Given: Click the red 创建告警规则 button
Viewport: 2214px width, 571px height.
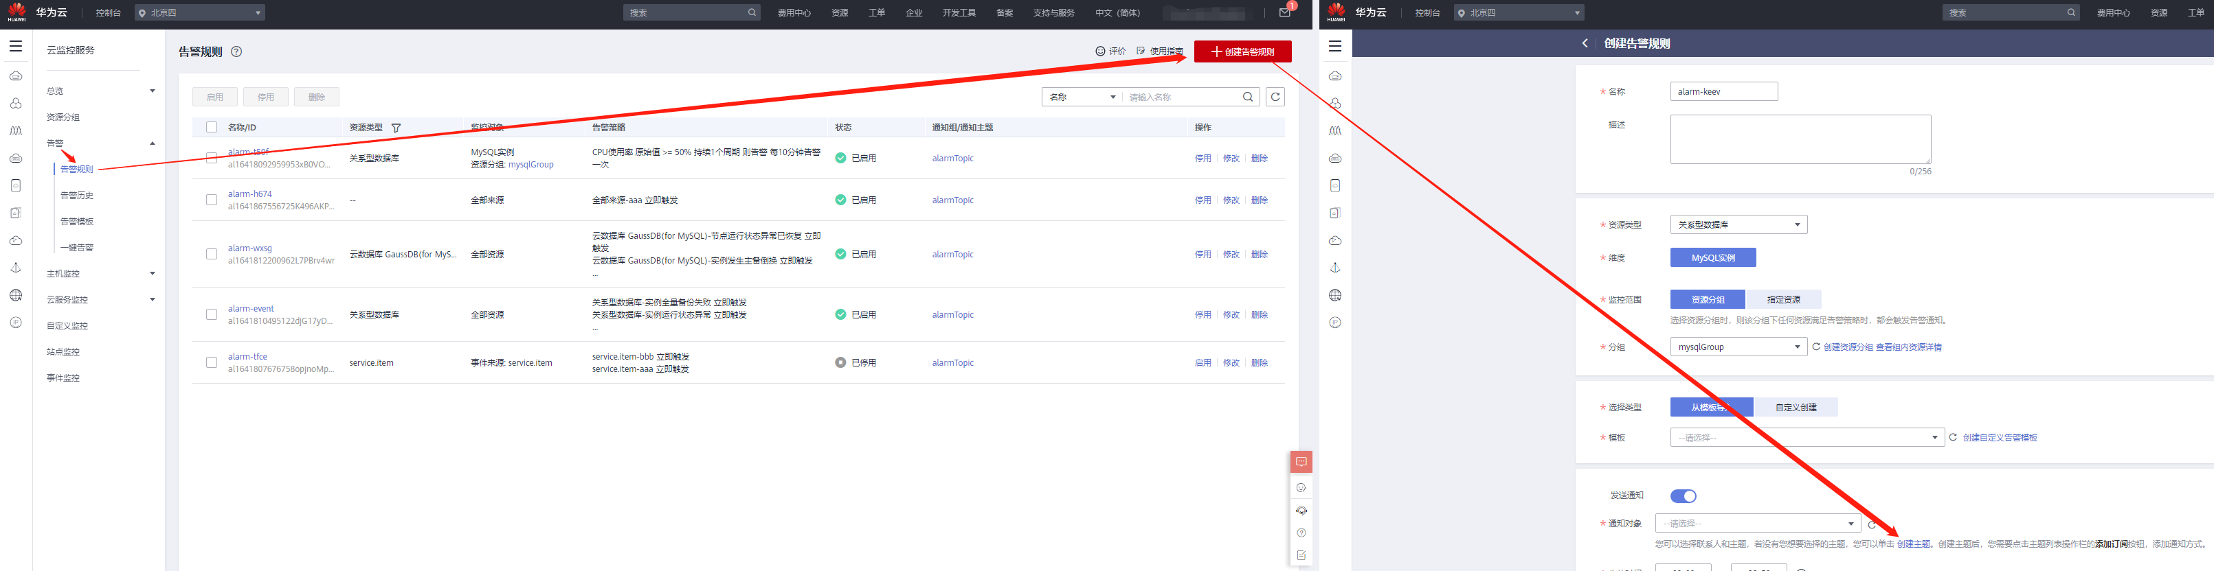Looking at the screenshot, I should 1242,51.
